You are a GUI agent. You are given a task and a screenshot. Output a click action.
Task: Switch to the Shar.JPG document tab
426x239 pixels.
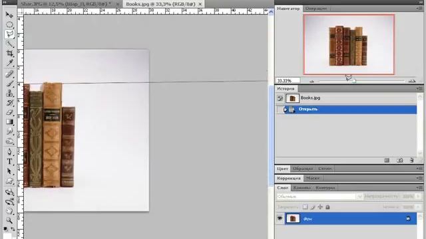pyautogui.click(x=66, y=4)
